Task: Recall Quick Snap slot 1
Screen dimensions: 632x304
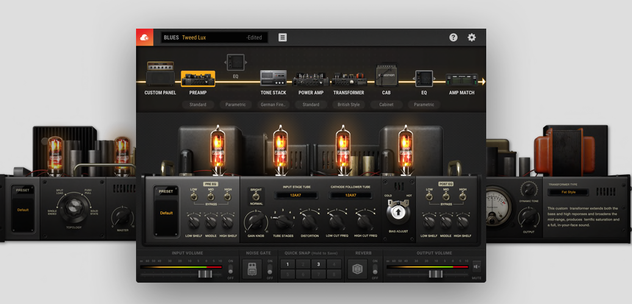Action: 287,264
